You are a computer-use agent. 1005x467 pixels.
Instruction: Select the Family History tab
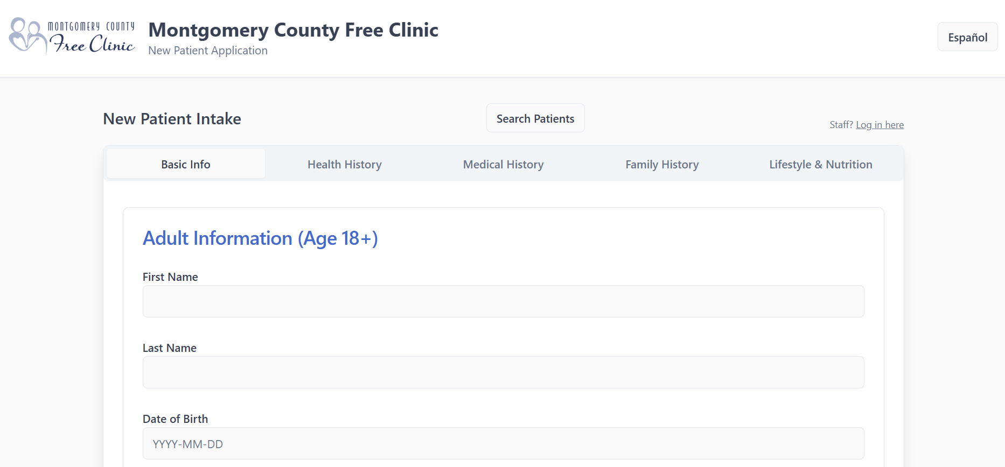click(x=661, y=164)
